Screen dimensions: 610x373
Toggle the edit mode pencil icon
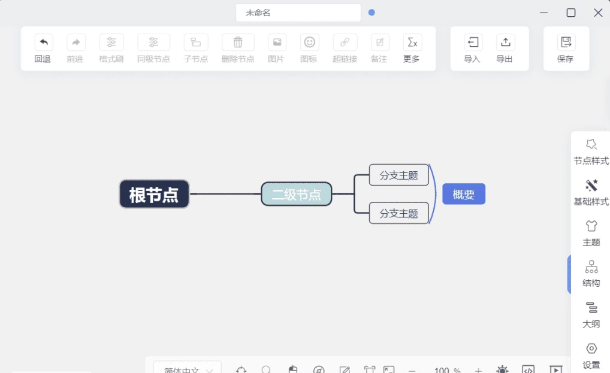point(345,370)
